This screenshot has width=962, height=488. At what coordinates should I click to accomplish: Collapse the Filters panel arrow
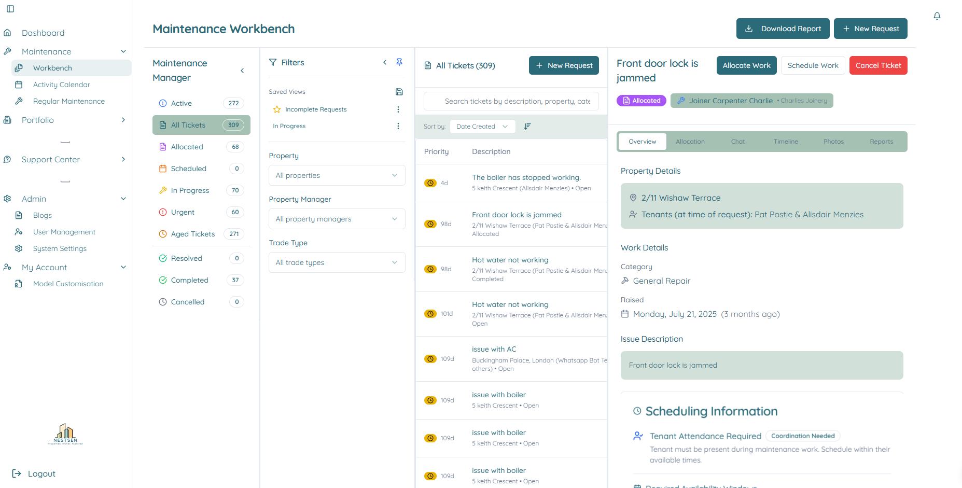[x=385, y=62]
